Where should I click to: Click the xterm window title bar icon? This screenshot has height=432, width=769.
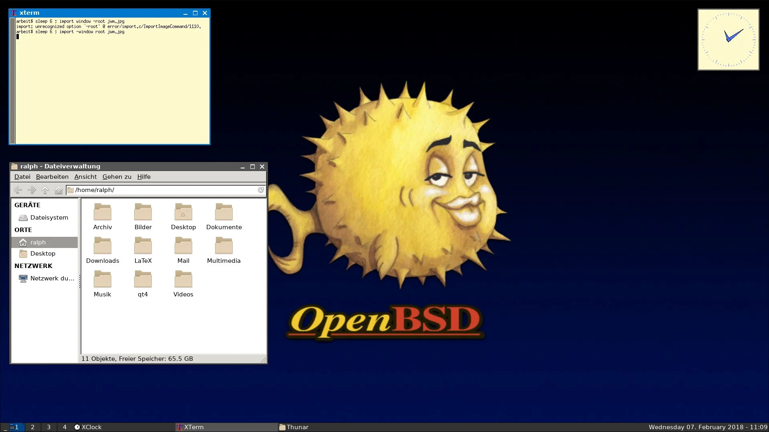[14, 13]
